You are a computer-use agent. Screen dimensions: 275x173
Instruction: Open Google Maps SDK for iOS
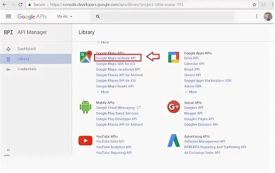[x=116, y=64]
